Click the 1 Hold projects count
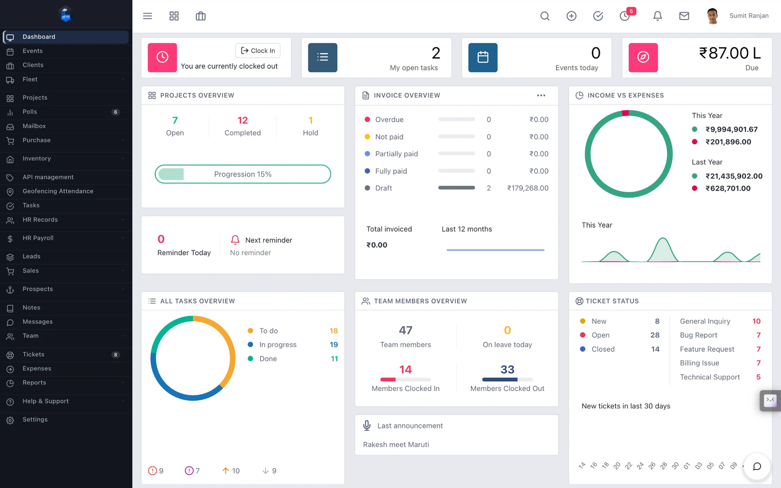781x488 pixels. tap(310, 121)
